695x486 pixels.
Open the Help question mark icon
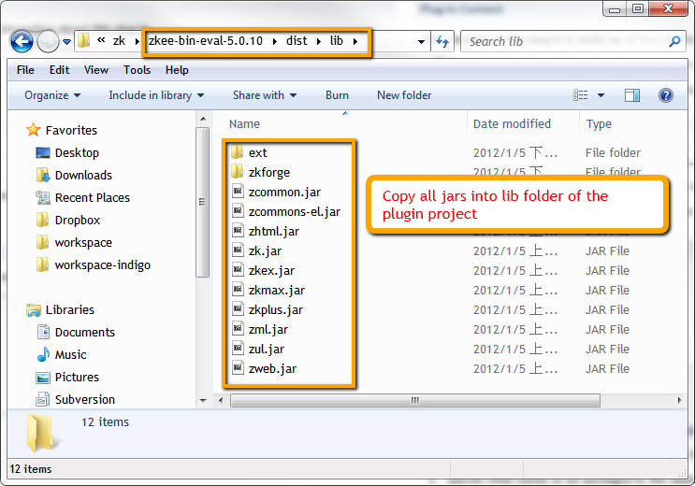point(666,95)
